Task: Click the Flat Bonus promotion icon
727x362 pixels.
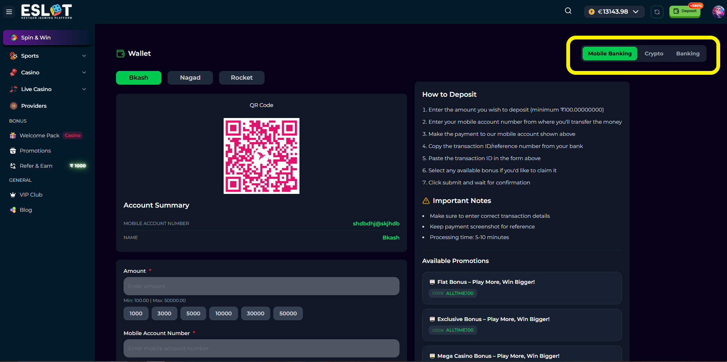Action: click(x=432, y=282)
